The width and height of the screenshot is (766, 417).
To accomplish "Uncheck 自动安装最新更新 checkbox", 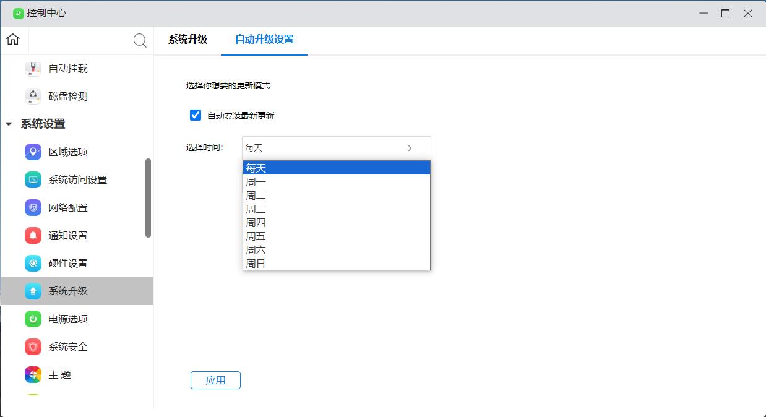I will pos(196,115).
